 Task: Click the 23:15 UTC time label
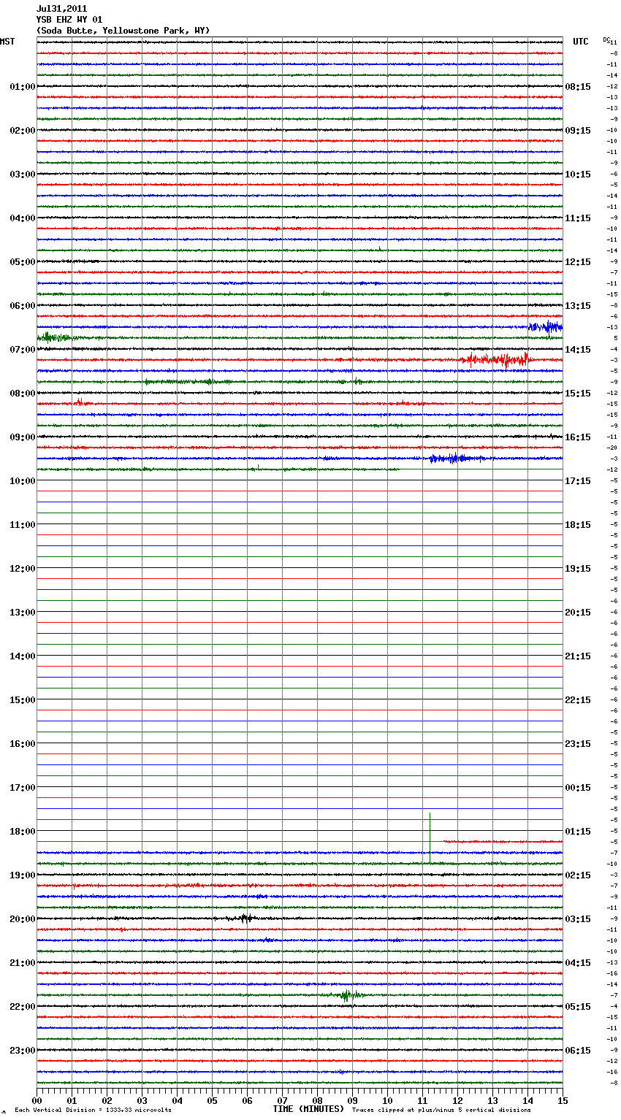[578, 744]
